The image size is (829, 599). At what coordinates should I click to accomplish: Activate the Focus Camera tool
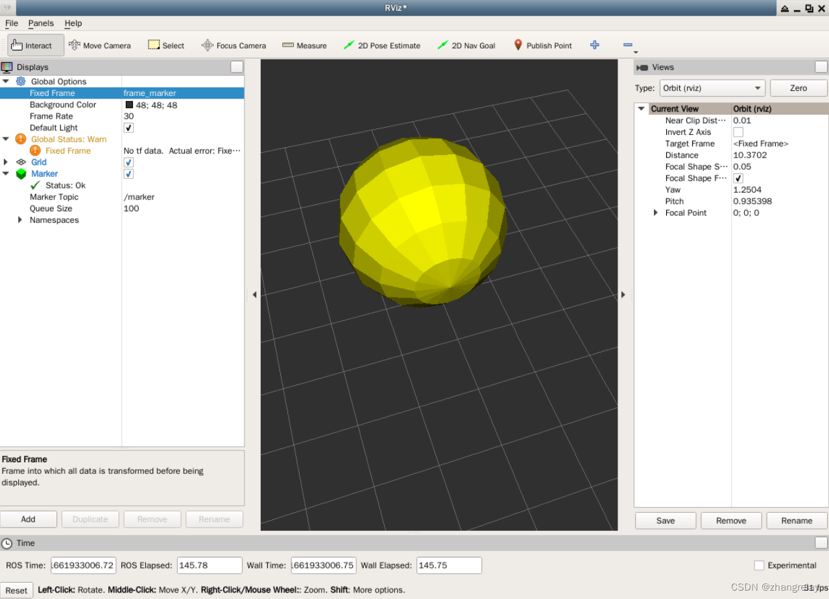point(234,45)
